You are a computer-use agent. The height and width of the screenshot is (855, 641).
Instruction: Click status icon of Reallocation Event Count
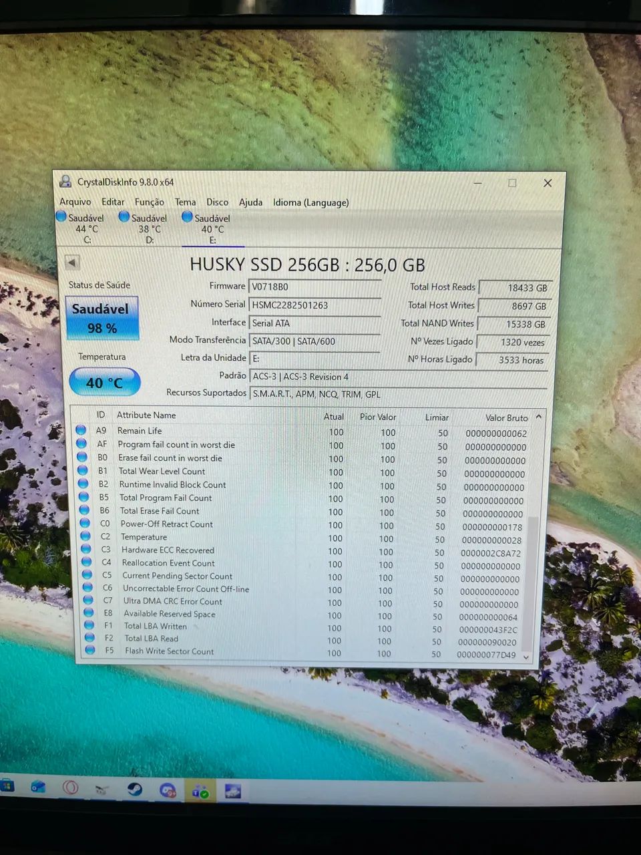click(87, 562)
